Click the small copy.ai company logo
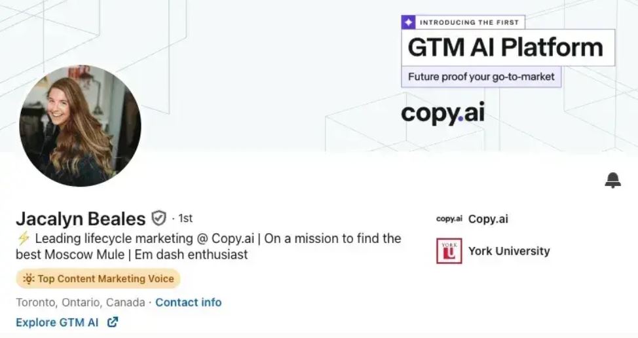 [449, 219]
